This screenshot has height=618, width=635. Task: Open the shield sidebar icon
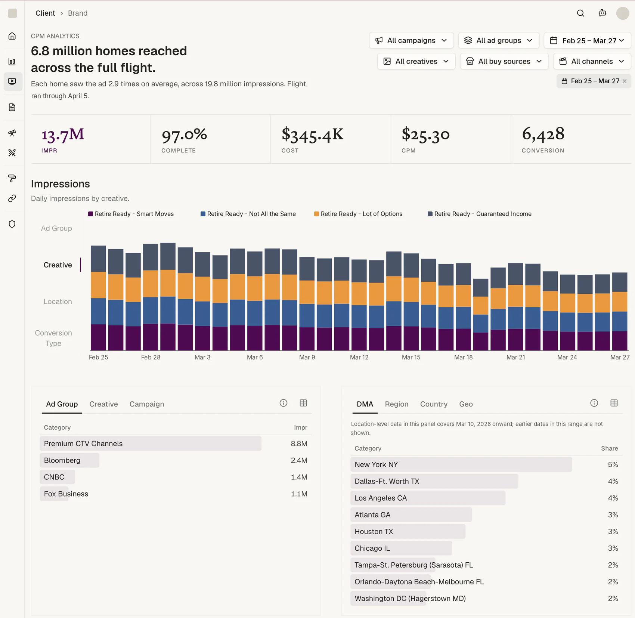point(12,224)
